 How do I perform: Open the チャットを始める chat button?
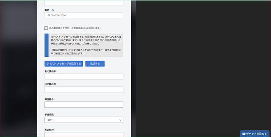point(255,134)
